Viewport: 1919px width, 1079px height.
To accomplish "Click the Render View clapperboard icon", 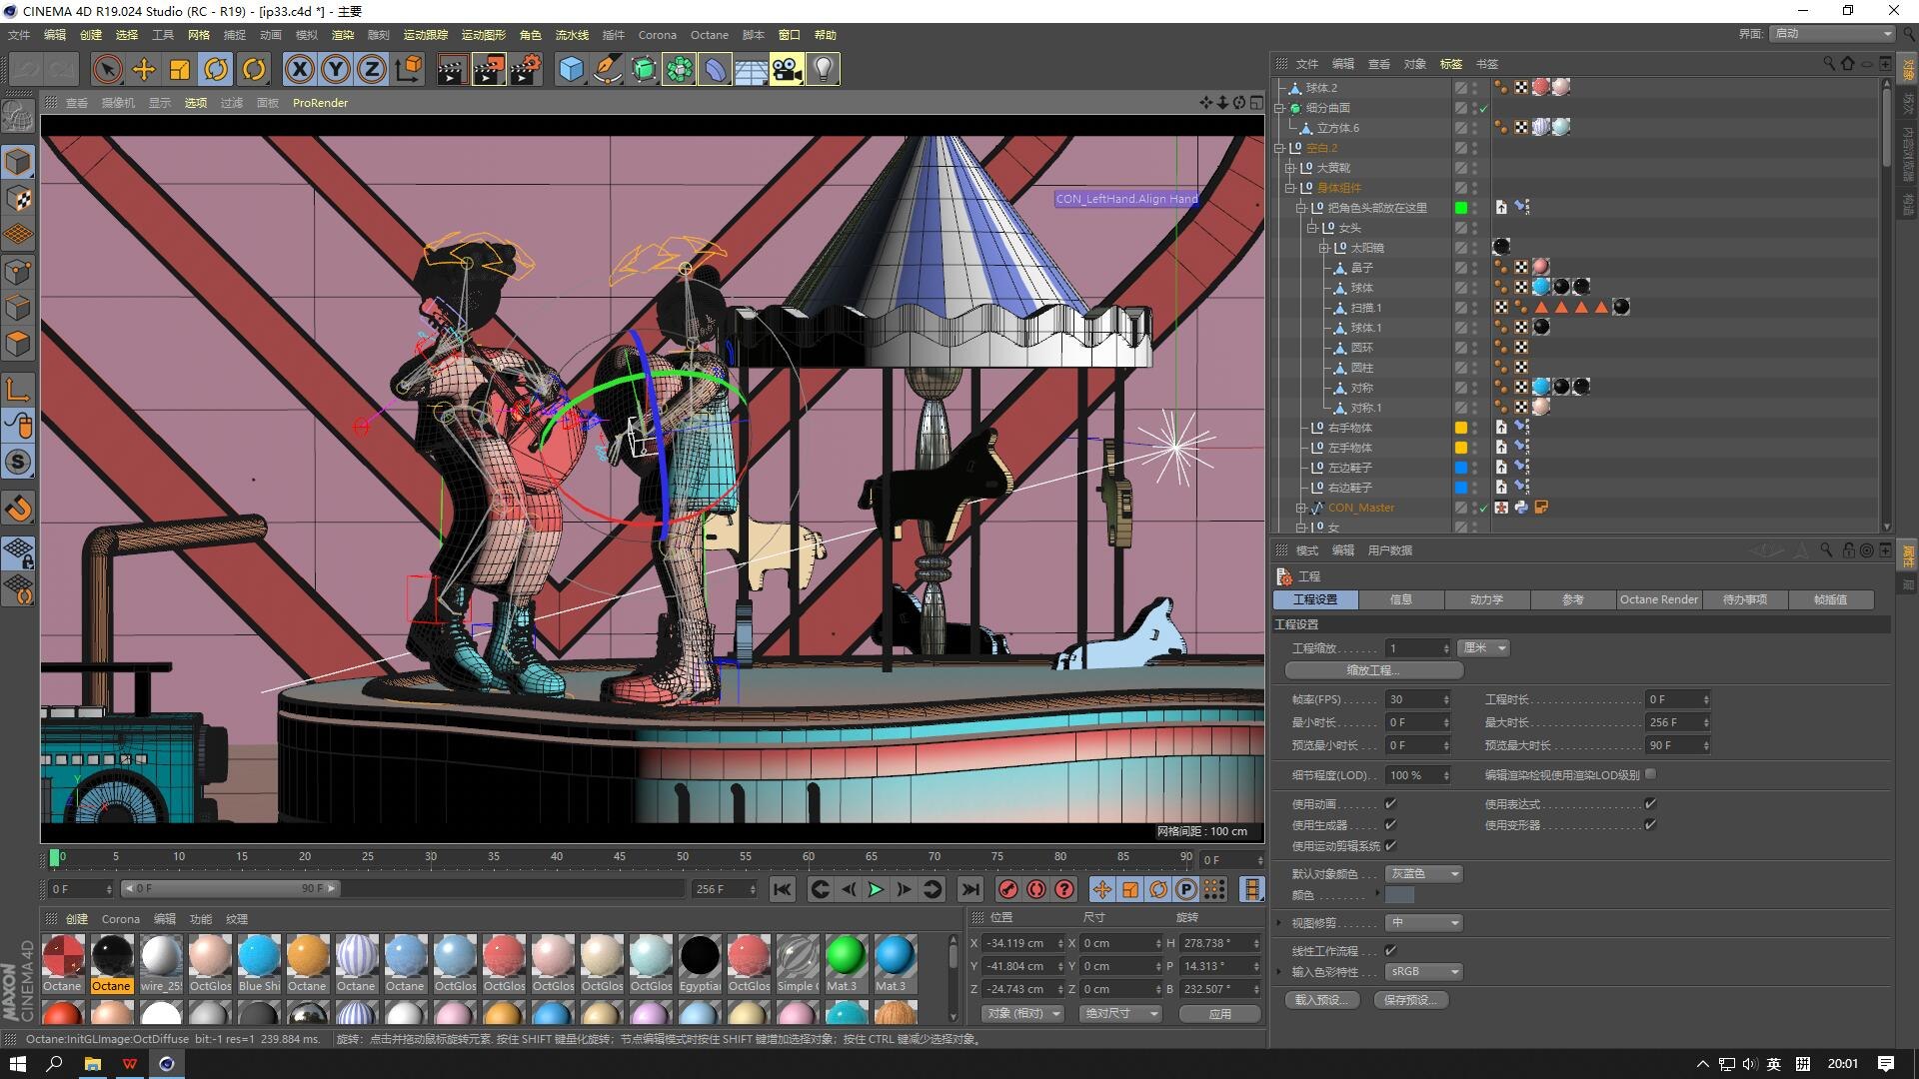I will [452, 69].
